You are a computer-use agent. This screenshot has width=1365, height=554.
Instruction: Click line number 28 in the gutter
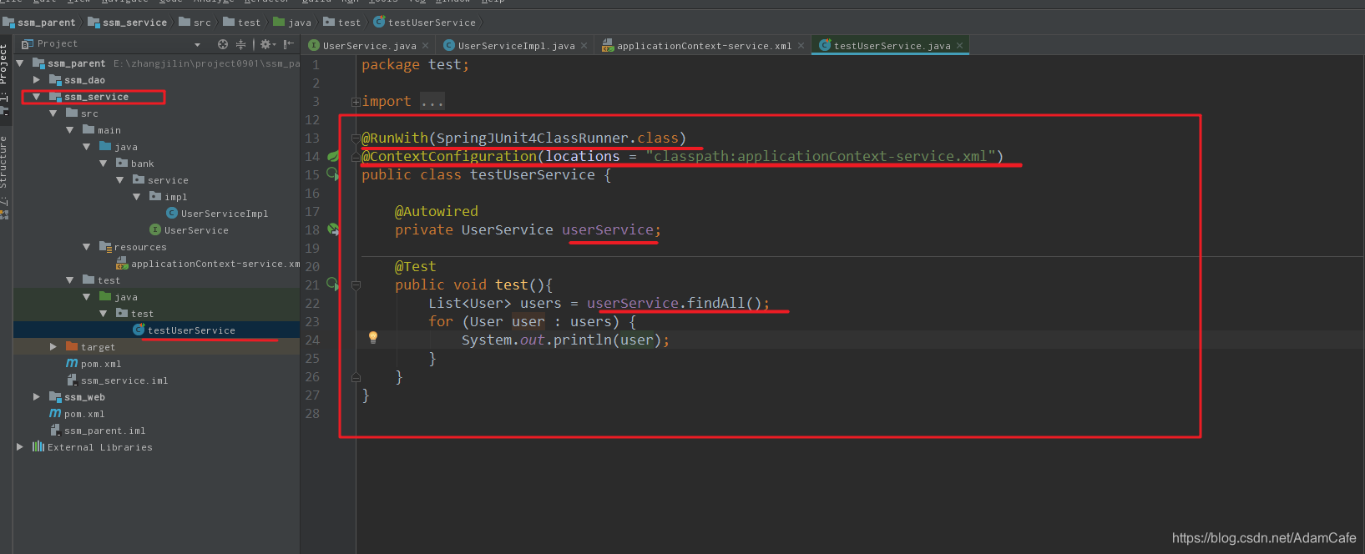point(312,413)
